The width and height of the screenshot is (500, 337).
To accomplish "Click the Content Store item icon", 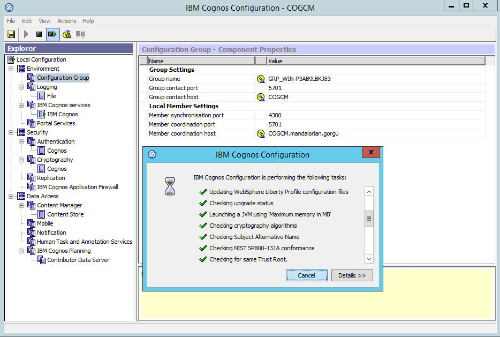I will click(41, 214).
